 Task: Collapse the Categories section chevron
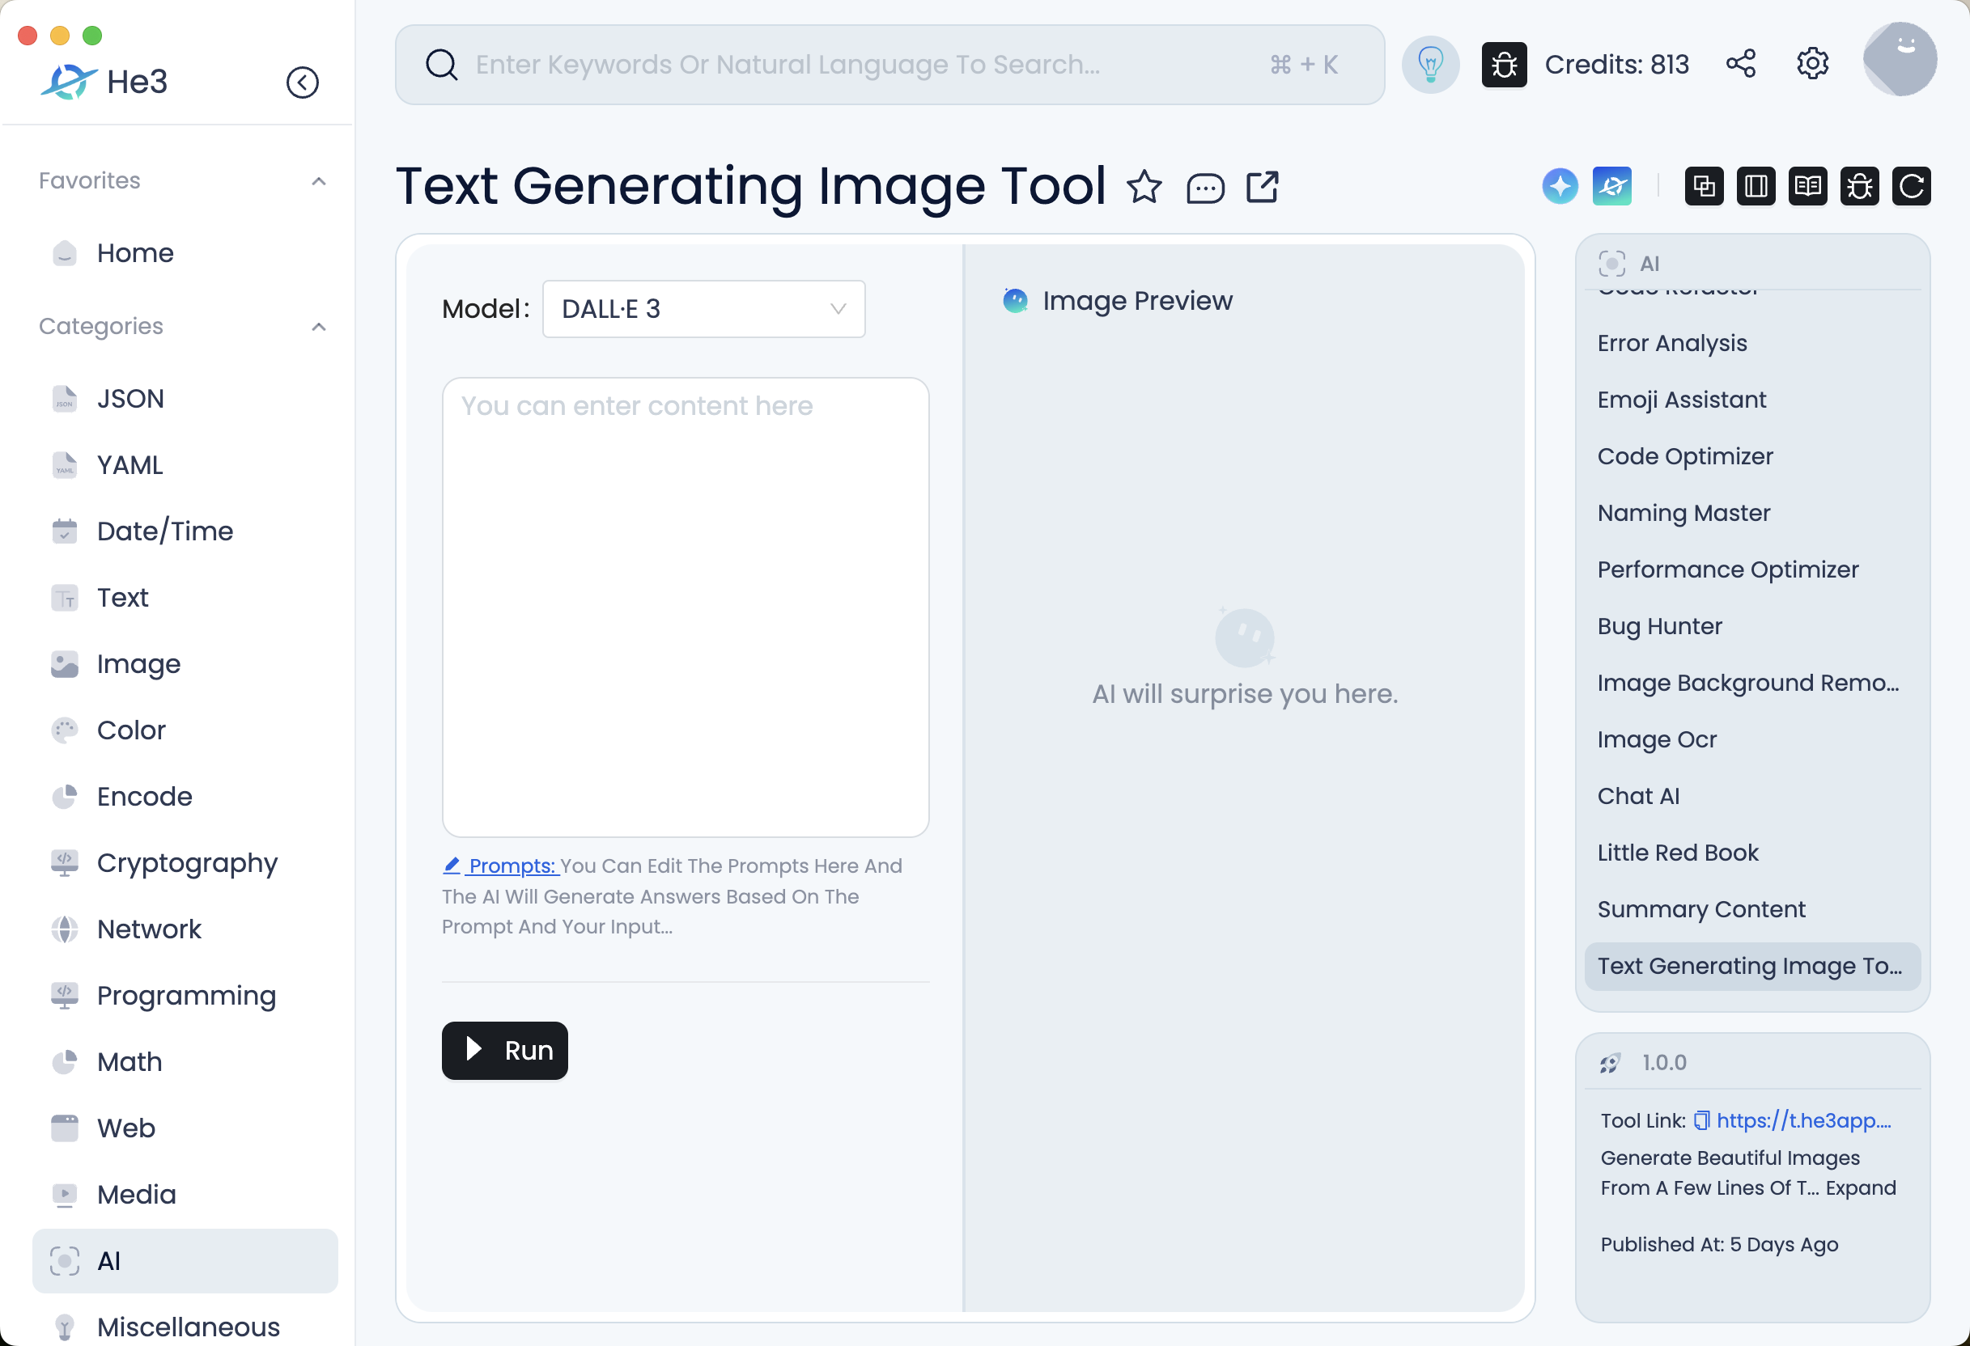click(x=319, y=327)
